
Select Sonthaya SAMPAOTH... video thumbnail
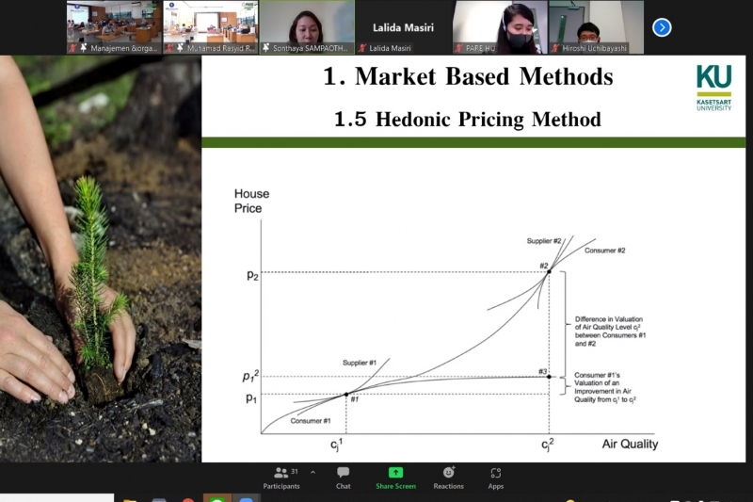(x=307, y=23)
